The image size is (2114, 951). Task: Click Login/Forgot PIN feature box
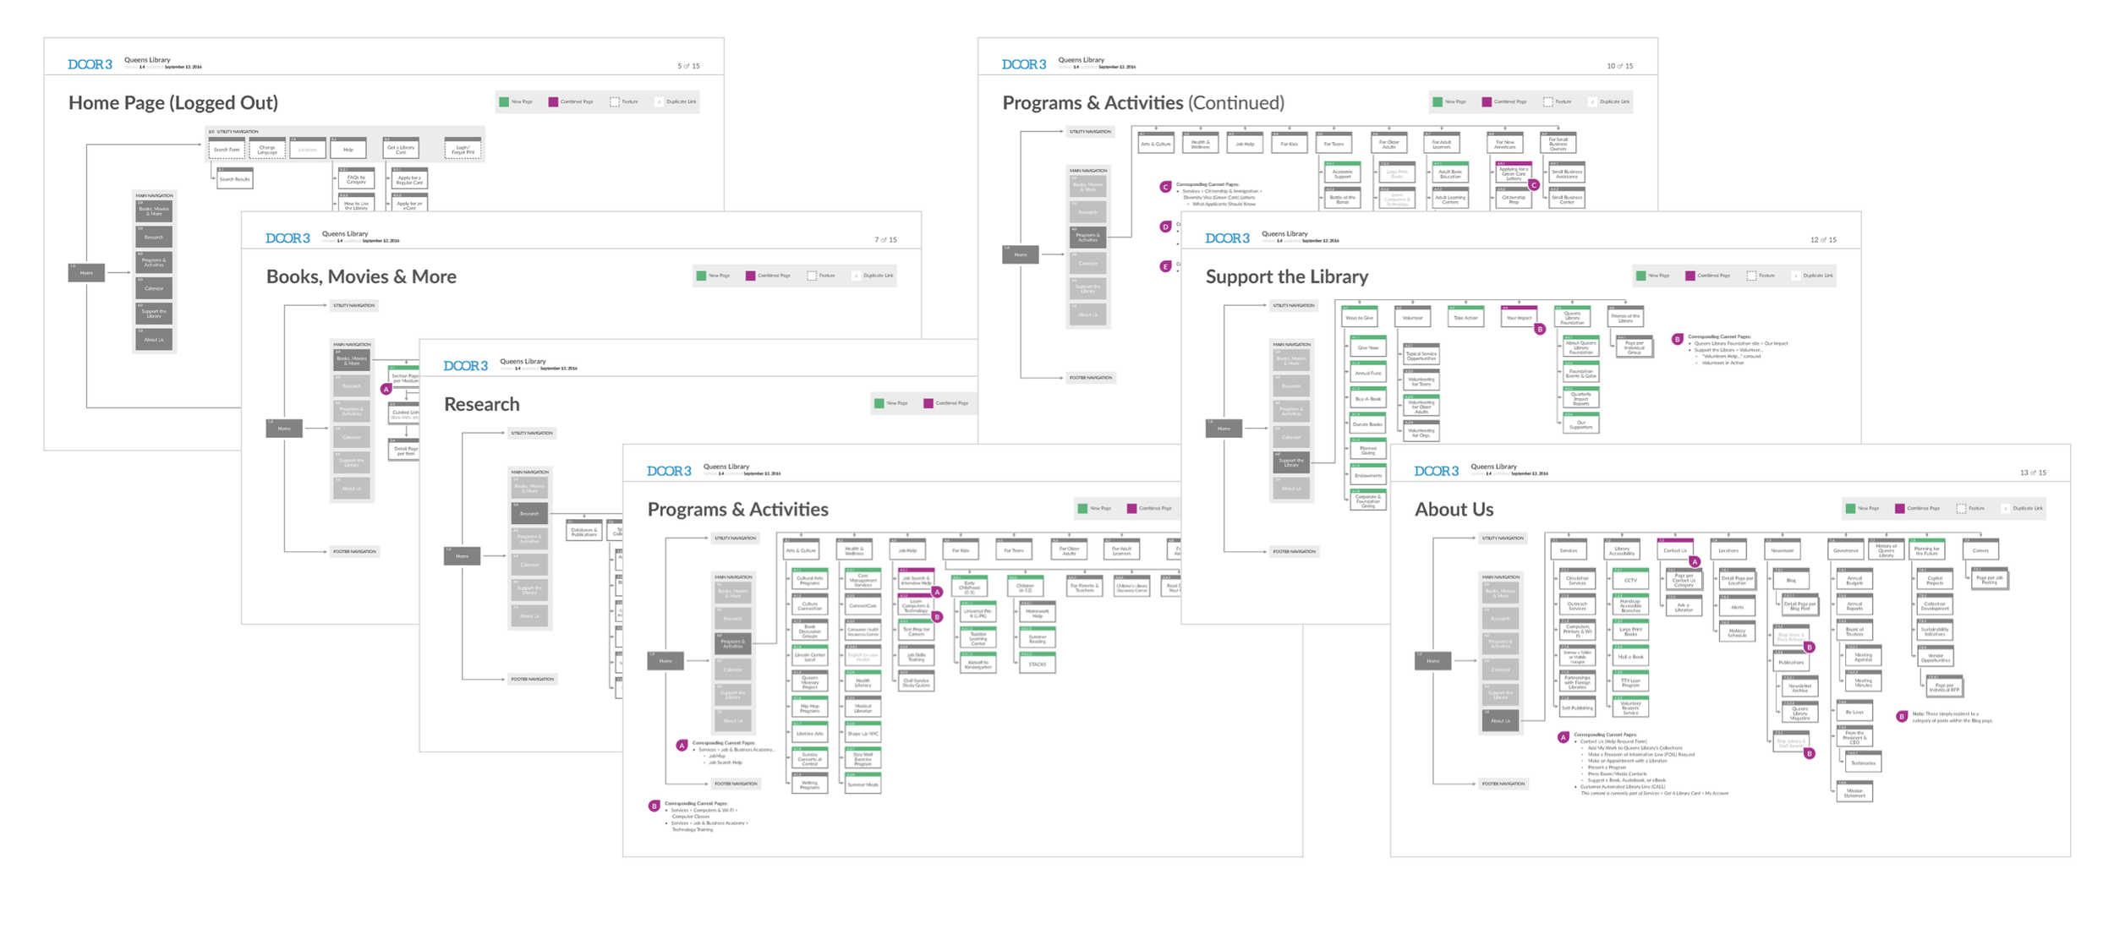click(463, 150)
